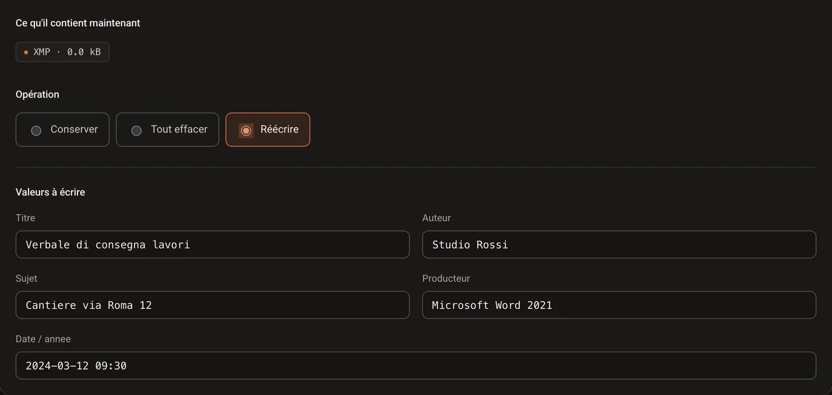Screen dimensions: 832x395
Task: Edit the Producteur field Microsoft Word 2021
Action: [619, 305]
